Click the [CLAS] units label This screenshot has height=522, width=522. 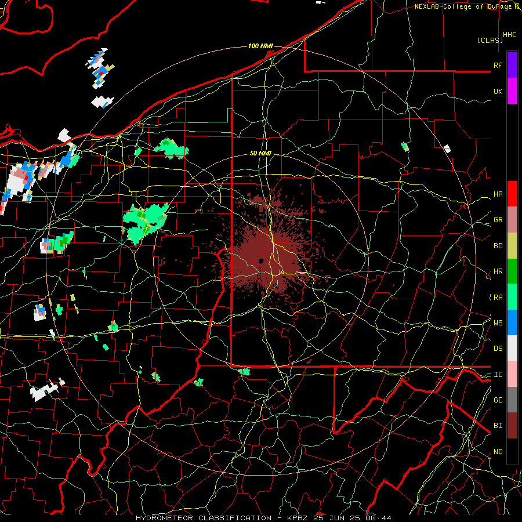point(490,40)
